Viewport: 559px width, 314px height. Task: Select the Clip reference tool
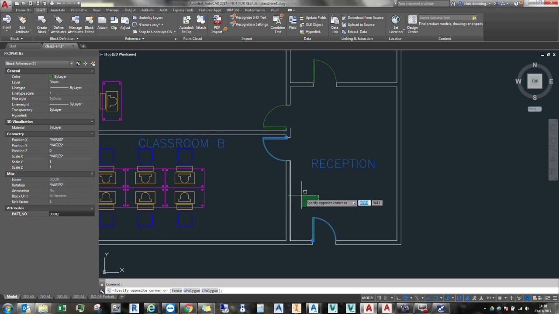coord(114,23)
